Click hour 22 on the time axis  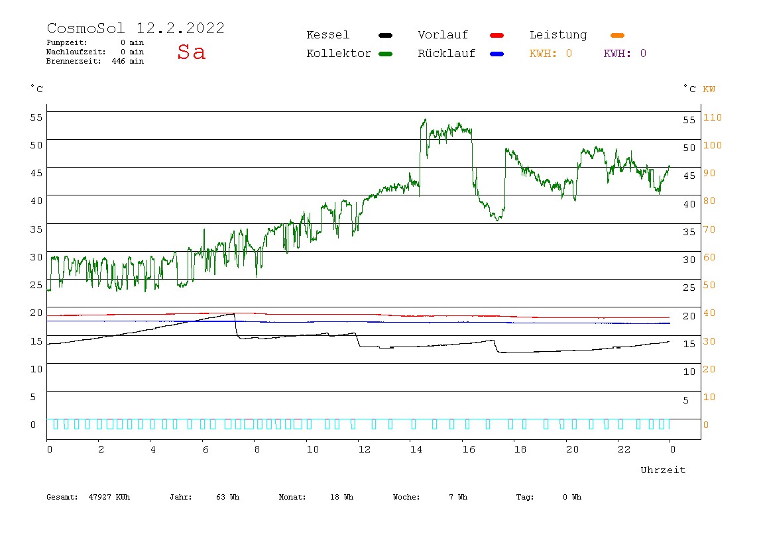[x=624, y=450]
